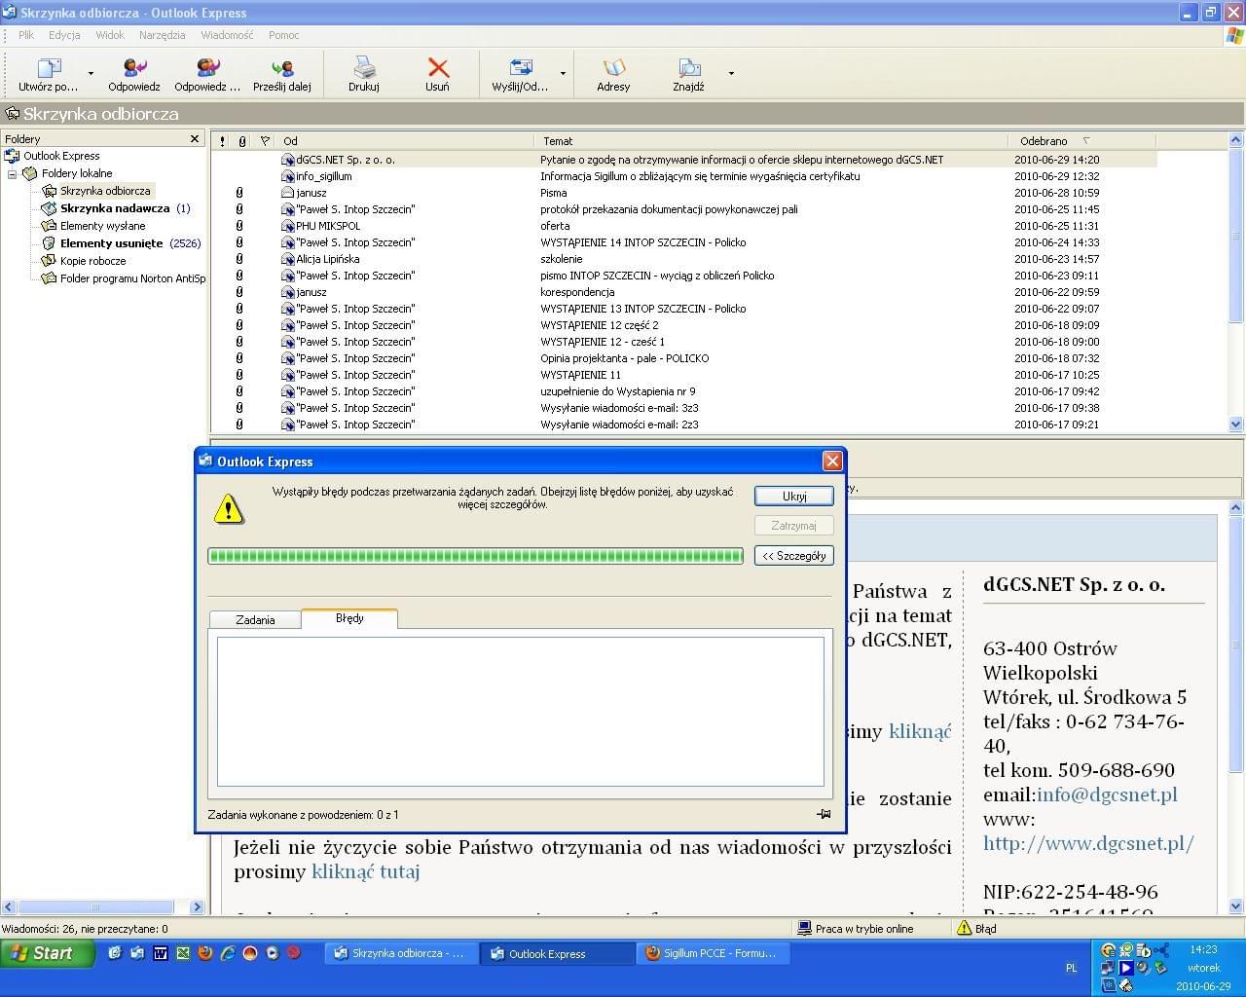The height and width of the screenshot is (997, 1246).
Task: Switch to the Zadania tab
Action: pos(255,620)
